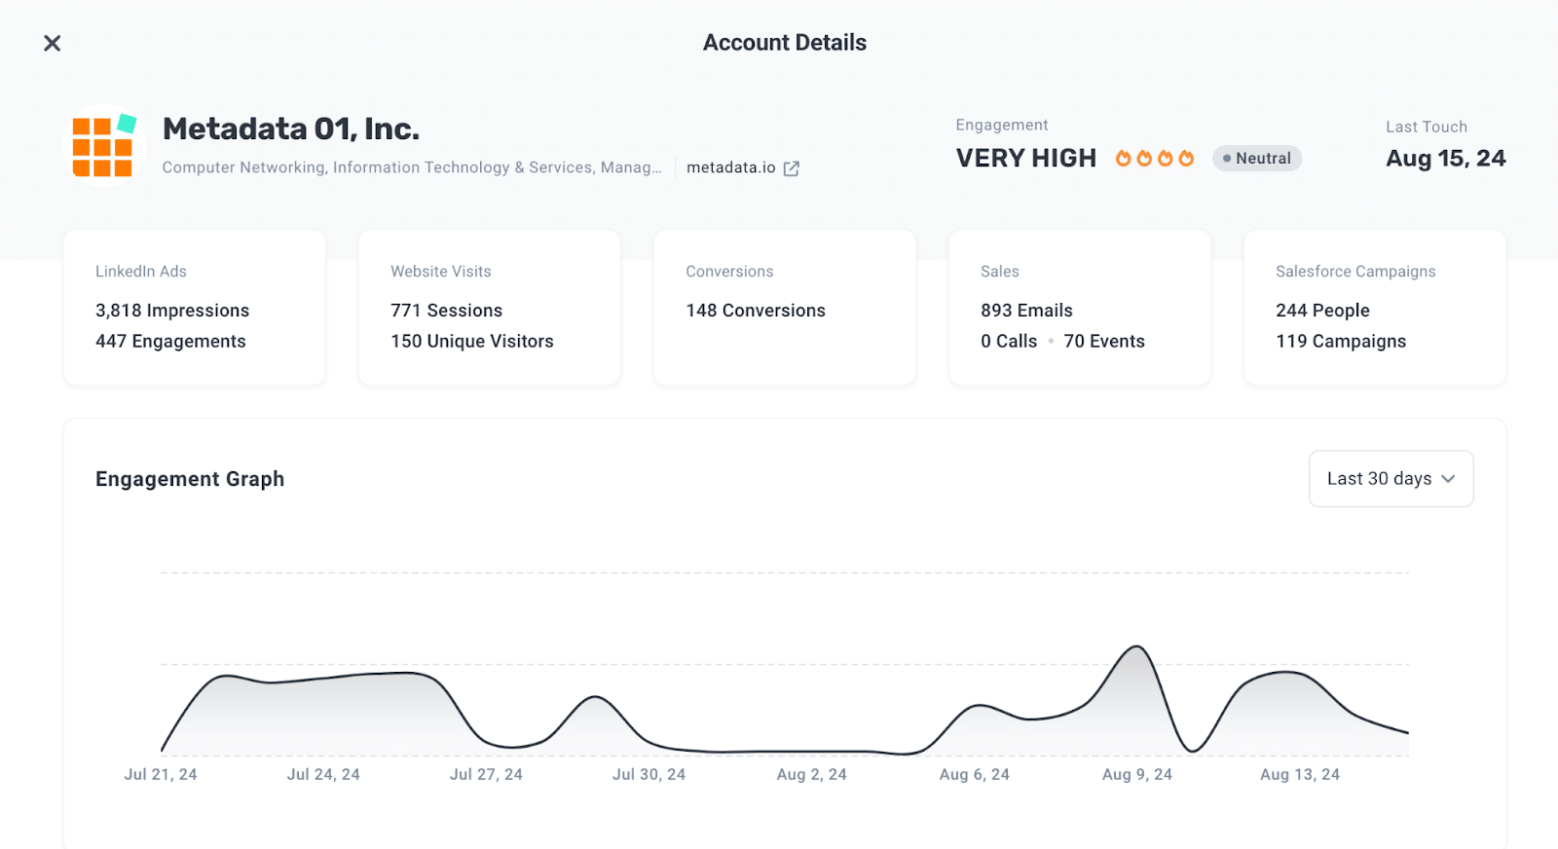Open the Sales activity card

pyautogui.click(x=1080, y=308)
